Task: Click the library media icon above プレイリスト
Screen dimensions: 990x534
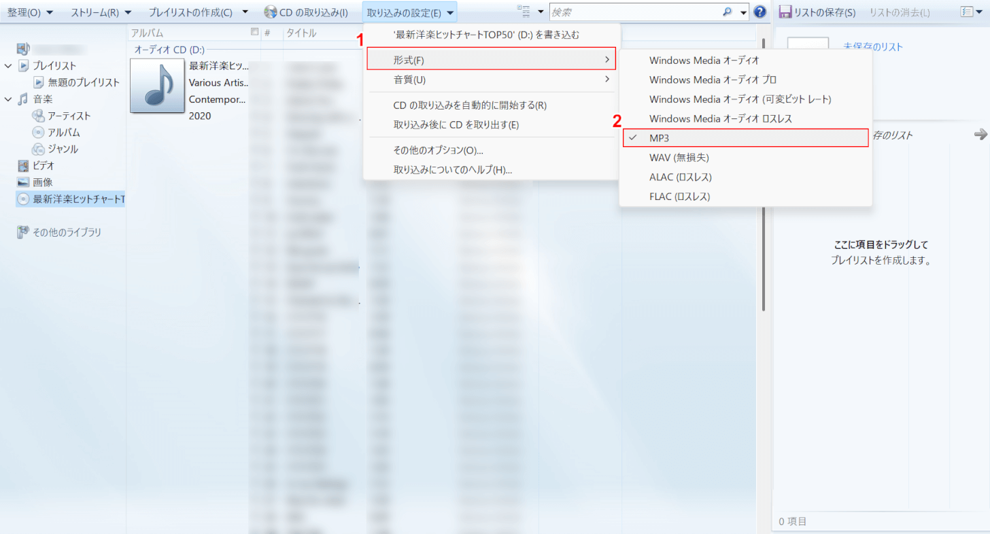Action: (23, 48)
